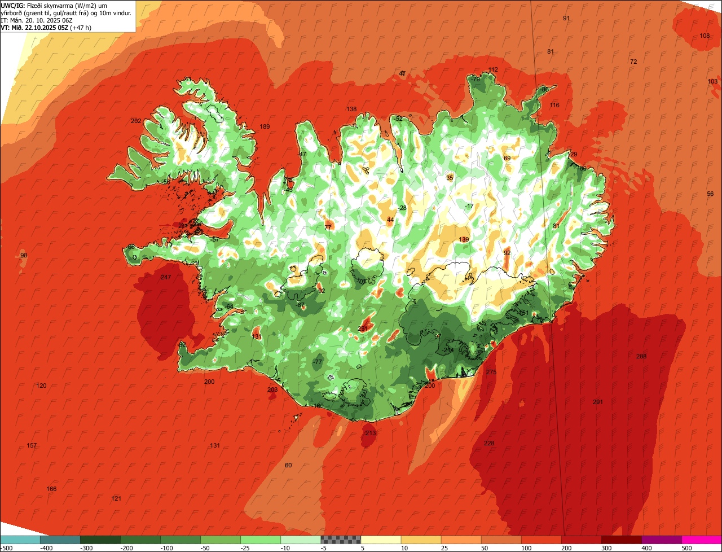Click the legend swatch labeled 300
This screenshot has height=552, width=722.
tap(621, 540)
